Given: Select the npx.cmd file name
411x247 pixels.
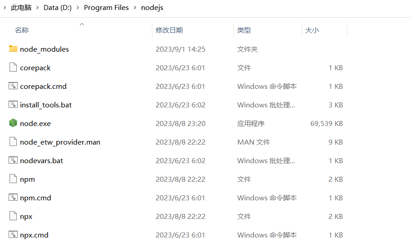Looking at the screenshot, I should (34, 235).
